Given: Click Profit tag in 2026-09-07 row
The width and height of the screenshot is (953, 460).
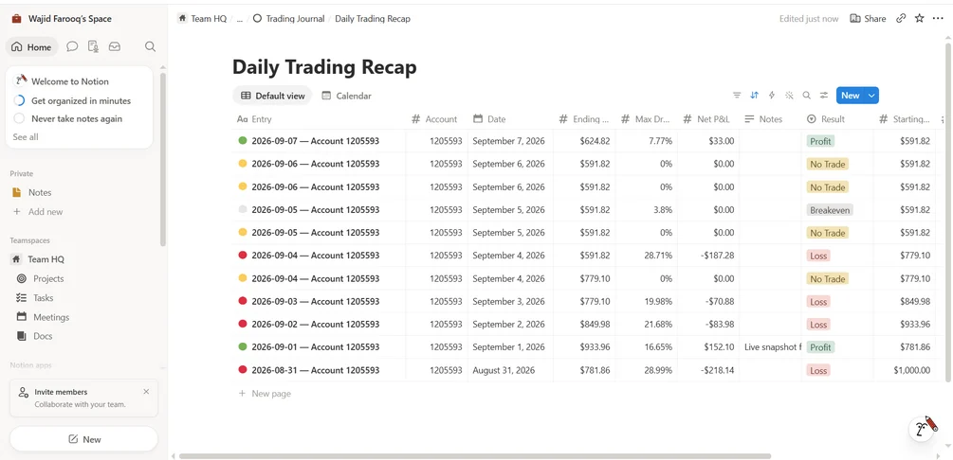Looking at the screenshot, I should (x=820, y=141).
